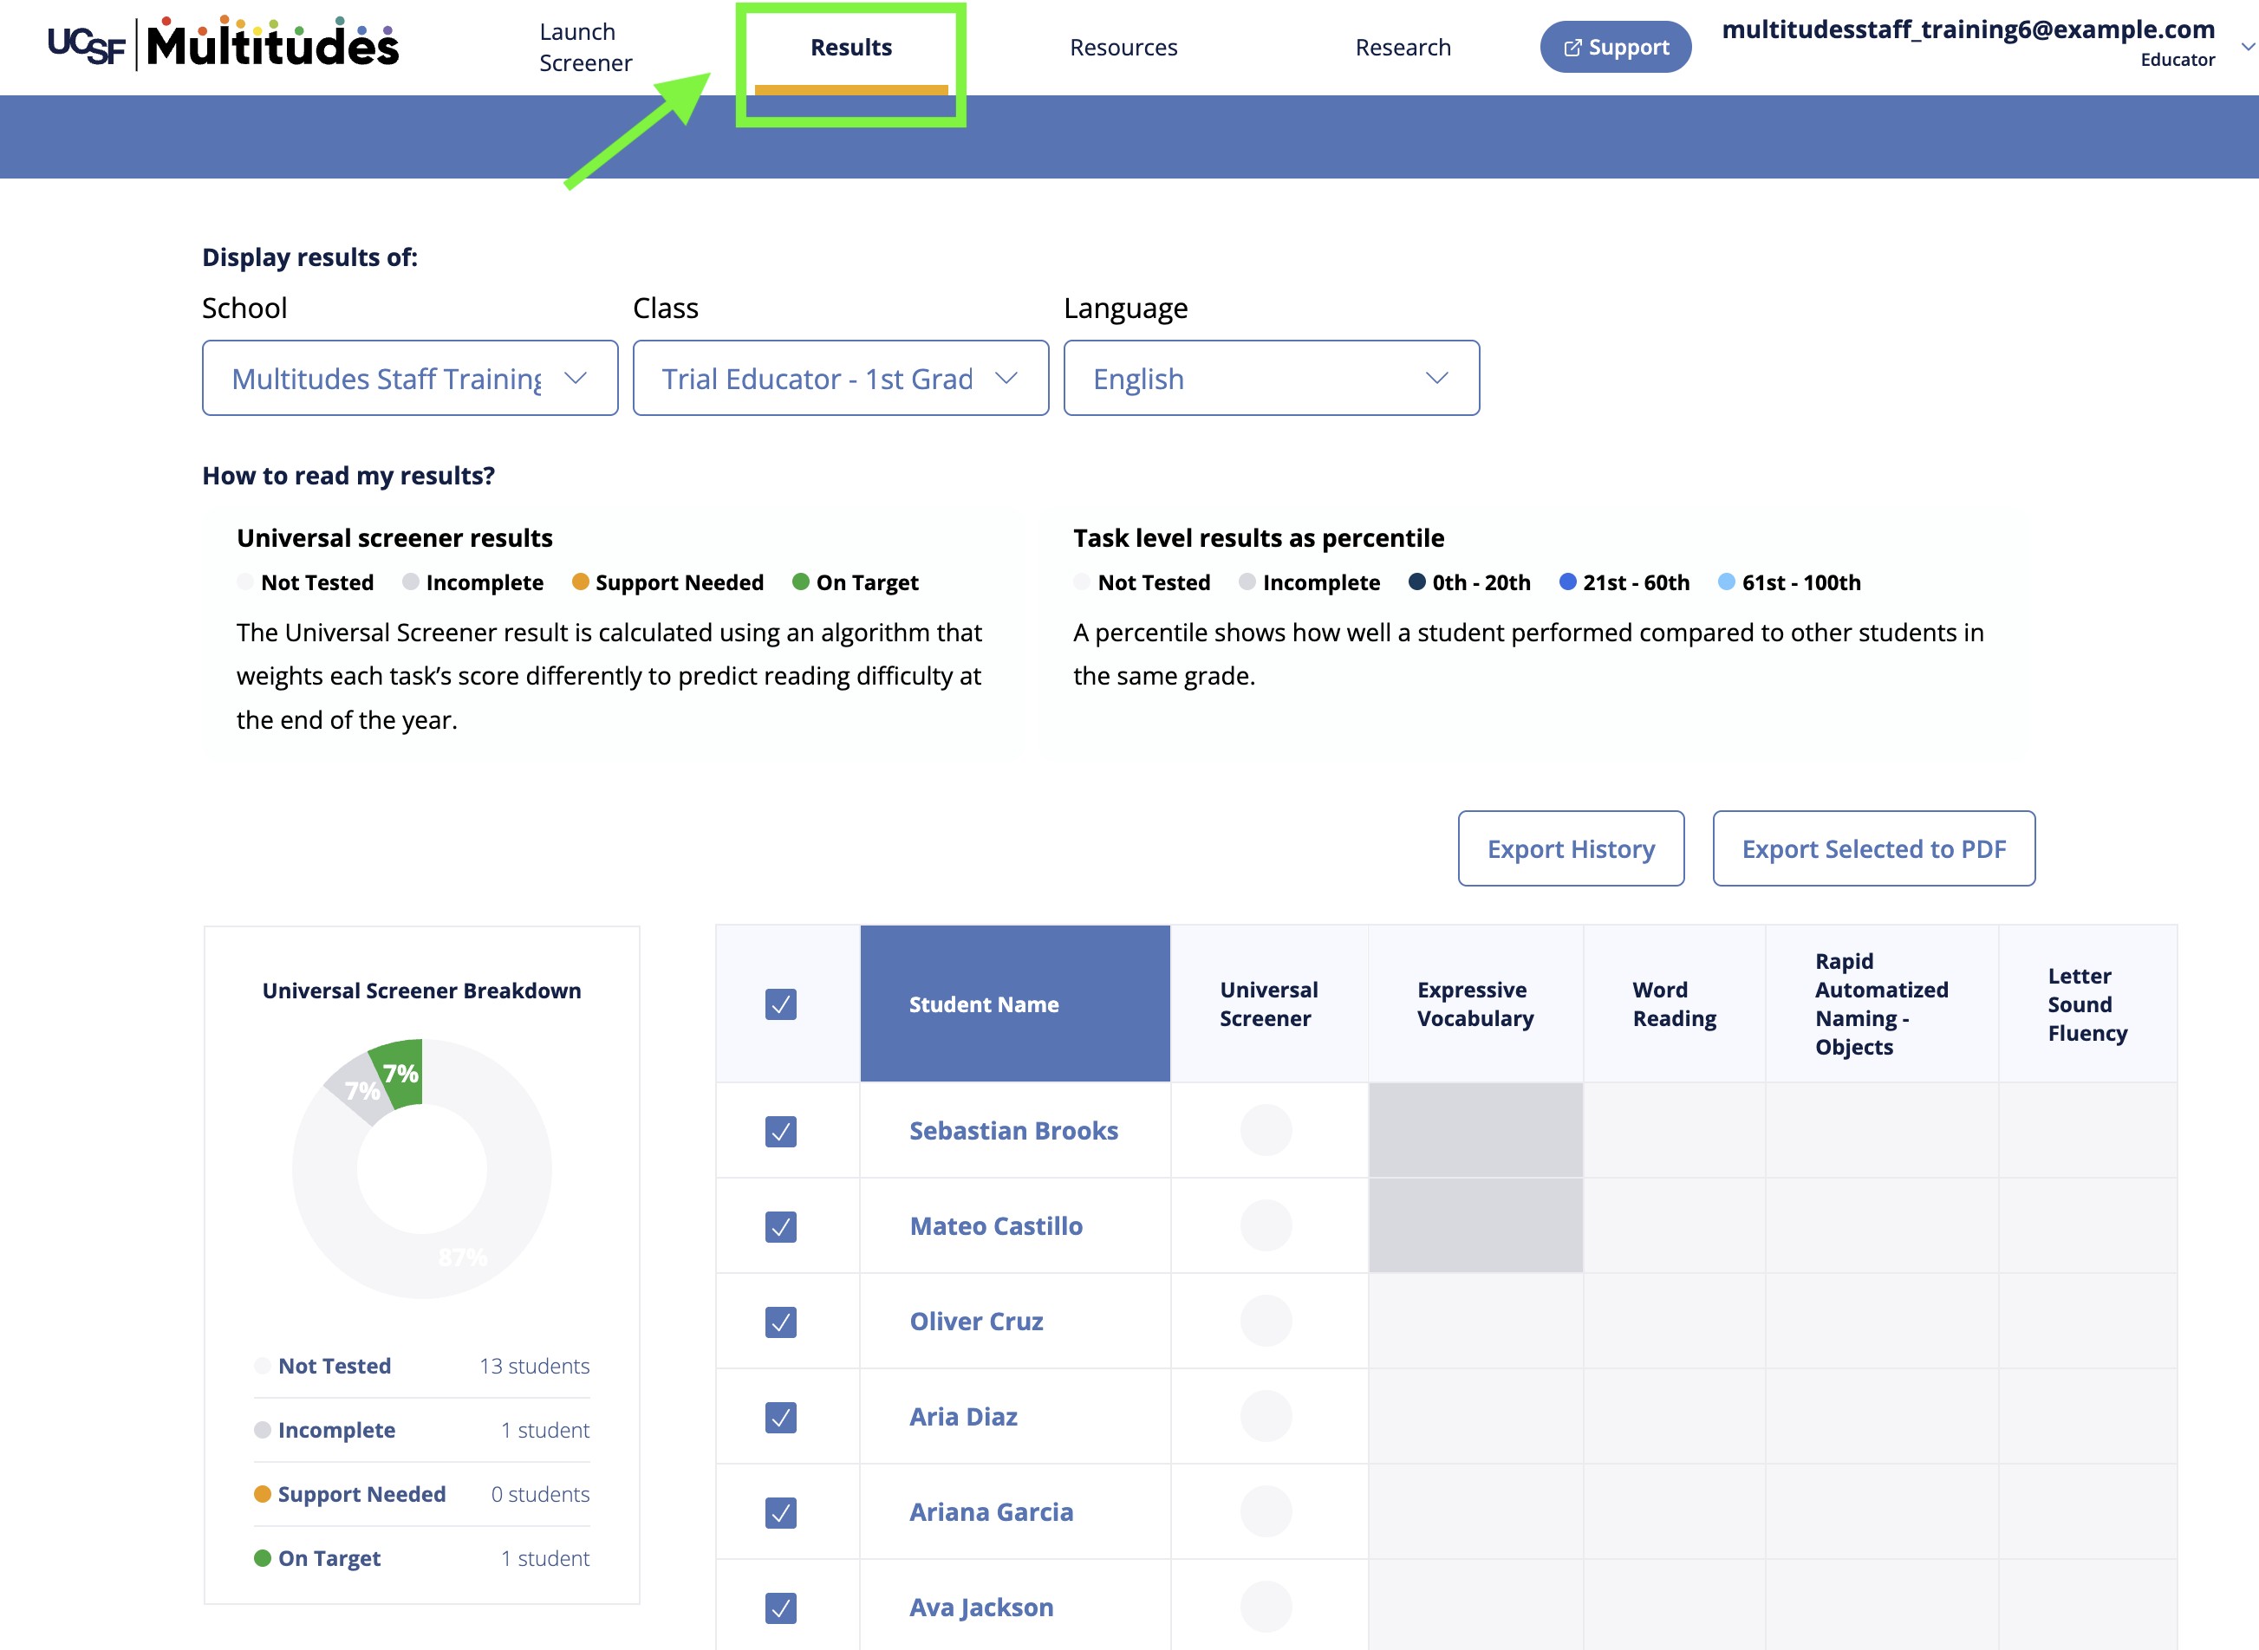Open the School dropdown
The width and height of the screenshot is (2259, 1650).
tap(410, 379)
